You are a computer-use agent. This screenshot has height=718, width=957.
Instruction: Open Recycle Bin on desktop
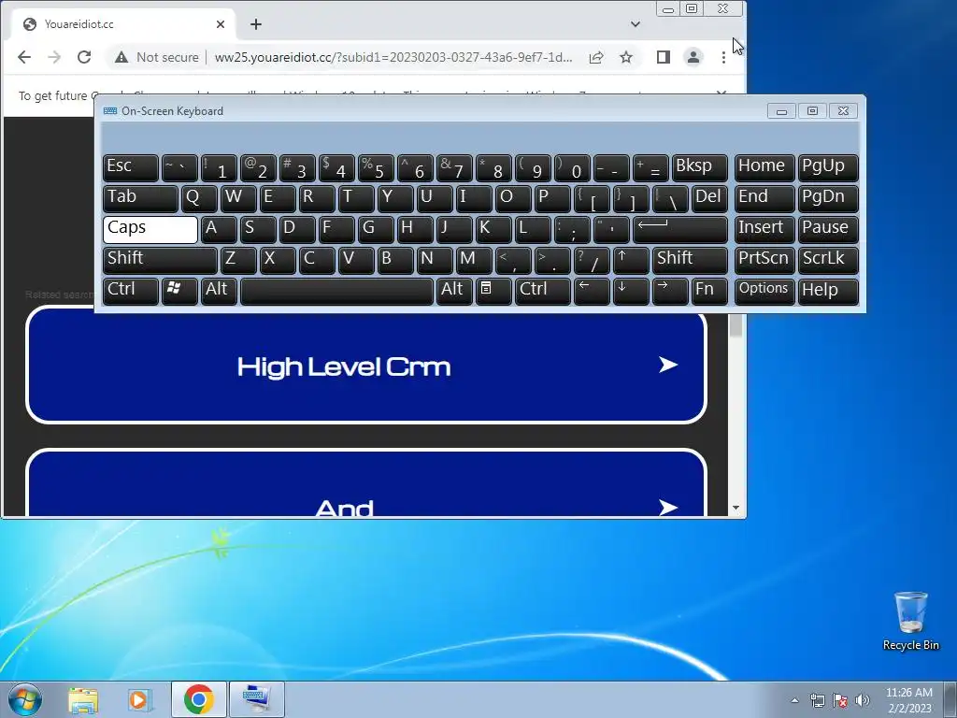coord(910,621)
